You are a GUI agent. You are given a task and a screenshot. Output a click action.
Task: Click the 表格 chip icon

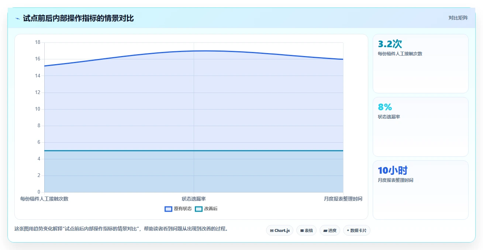302,230
